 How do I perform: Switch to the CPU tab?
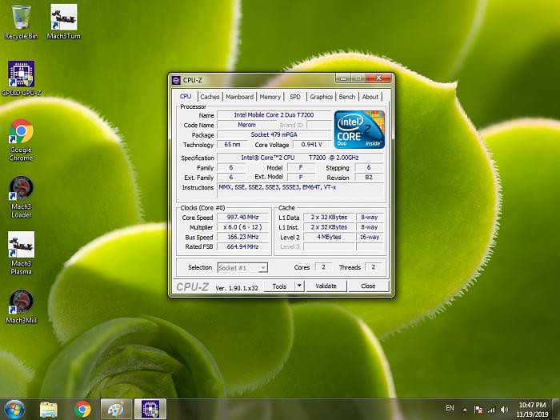point(186,96)
